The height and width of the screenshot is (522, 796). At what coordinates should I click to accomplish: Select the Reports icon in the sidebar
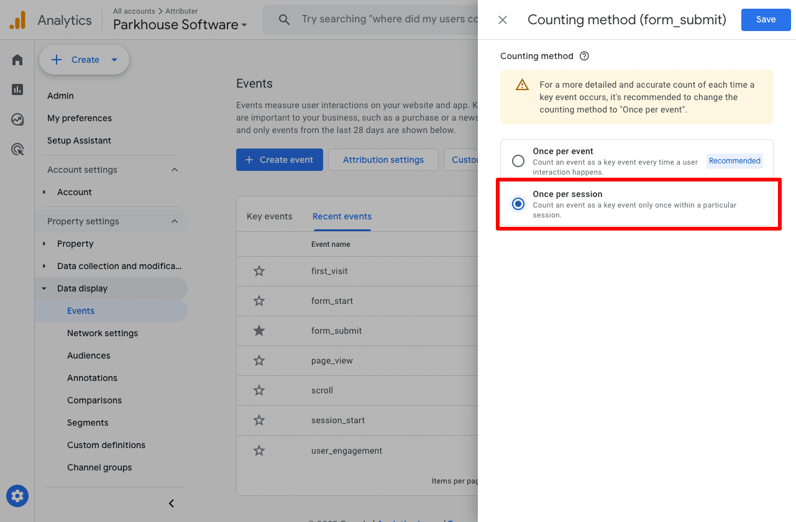tap(17, 89)
